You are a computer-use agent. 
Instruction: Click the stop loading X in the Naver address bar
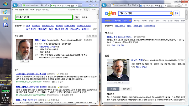coord(48,5)
